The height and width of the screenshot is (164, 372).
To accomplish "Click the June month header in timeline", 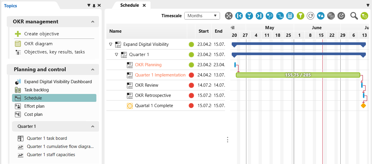I will (x=317, y=28).
